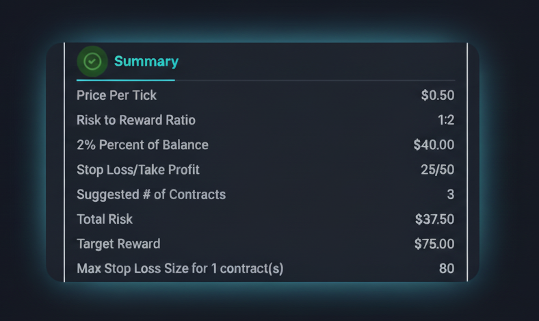This screenshot has height=321, width=539.
Task: Click the suggested contracts value 3
Action: 450,194
